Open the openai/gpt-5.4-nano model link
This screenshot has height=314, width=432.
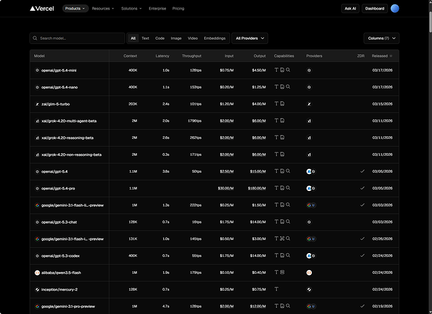[x=60, y=87]
